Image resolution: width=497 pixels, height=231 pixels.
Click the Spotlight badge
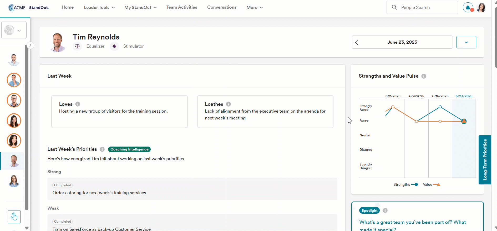369,210
